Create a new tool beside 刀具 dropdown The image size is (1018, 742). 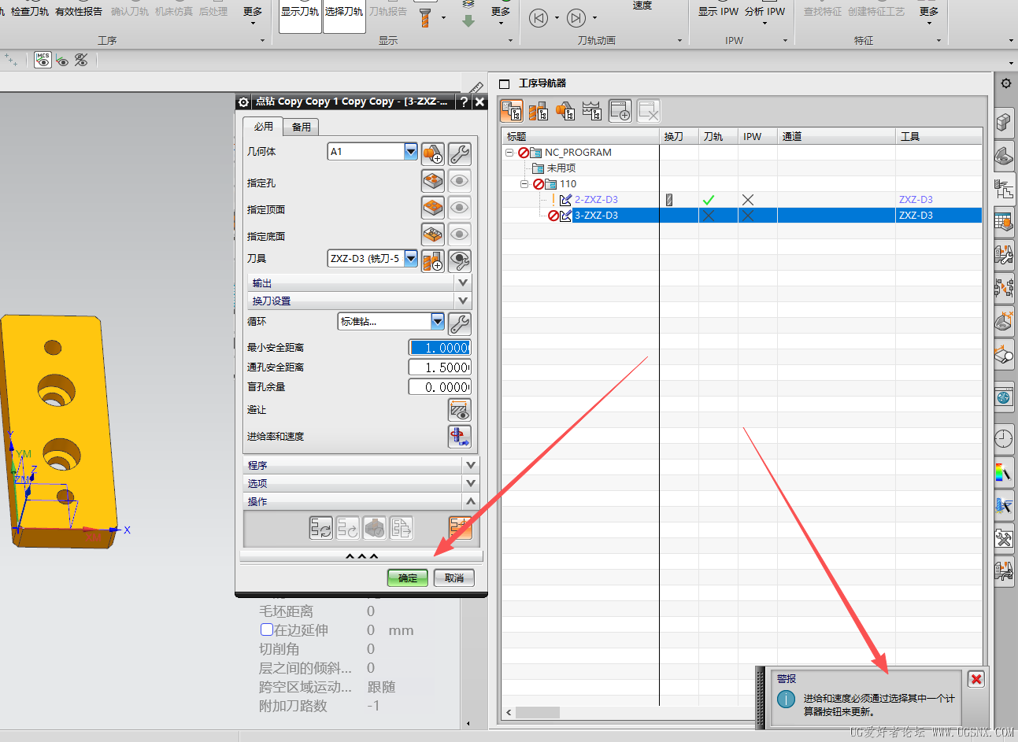click(x=433, y=260)
